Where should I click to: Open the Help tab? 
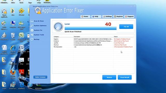tap(96, 17)
